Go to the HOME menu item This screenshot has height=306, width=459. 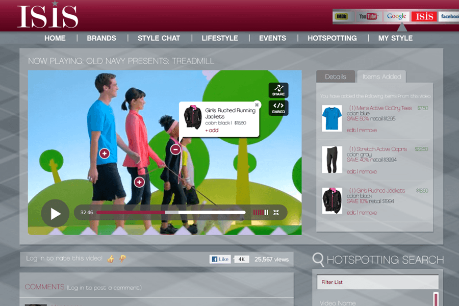tap(55, 38)
